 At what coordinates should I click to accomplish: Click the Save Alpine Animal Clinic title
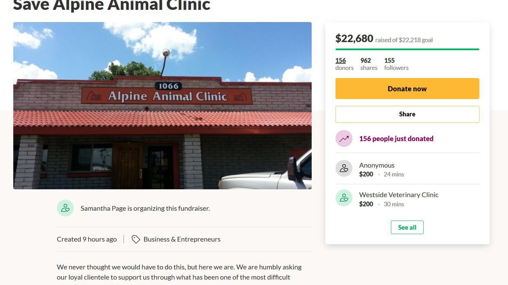pos(112,5)
